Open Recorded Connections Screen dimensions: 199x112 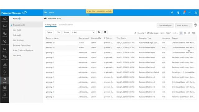point(21,45)
